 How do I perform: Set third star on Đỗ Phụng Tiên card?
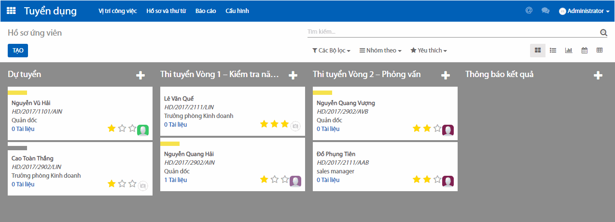coord(437,179)
